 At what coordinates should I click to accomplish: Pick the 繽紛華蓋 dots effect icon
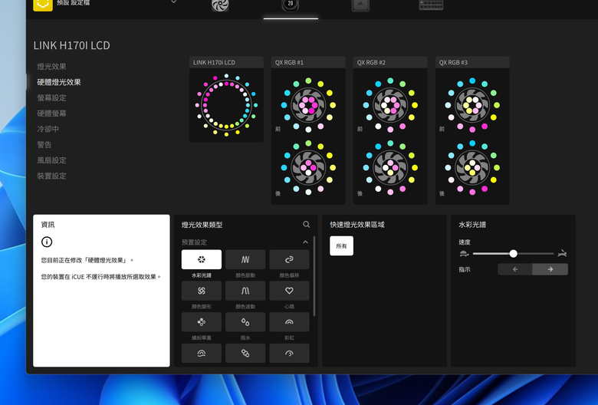click(x=202, y=322)
